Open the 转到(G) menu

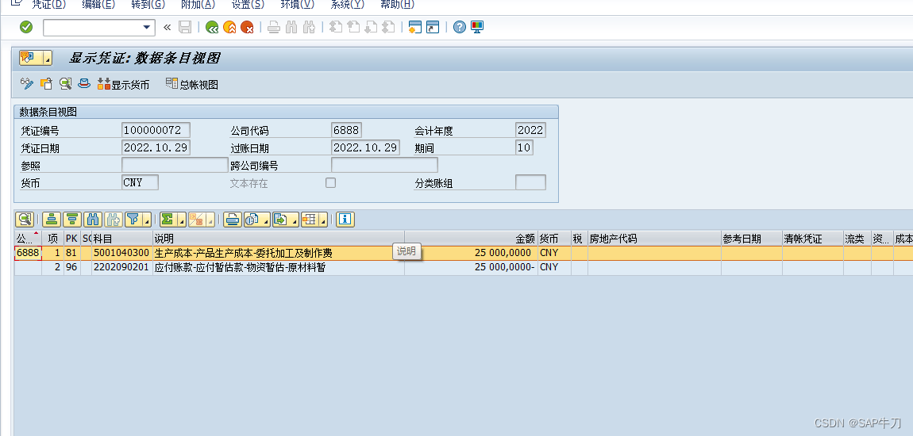click(x=148, y=5)
